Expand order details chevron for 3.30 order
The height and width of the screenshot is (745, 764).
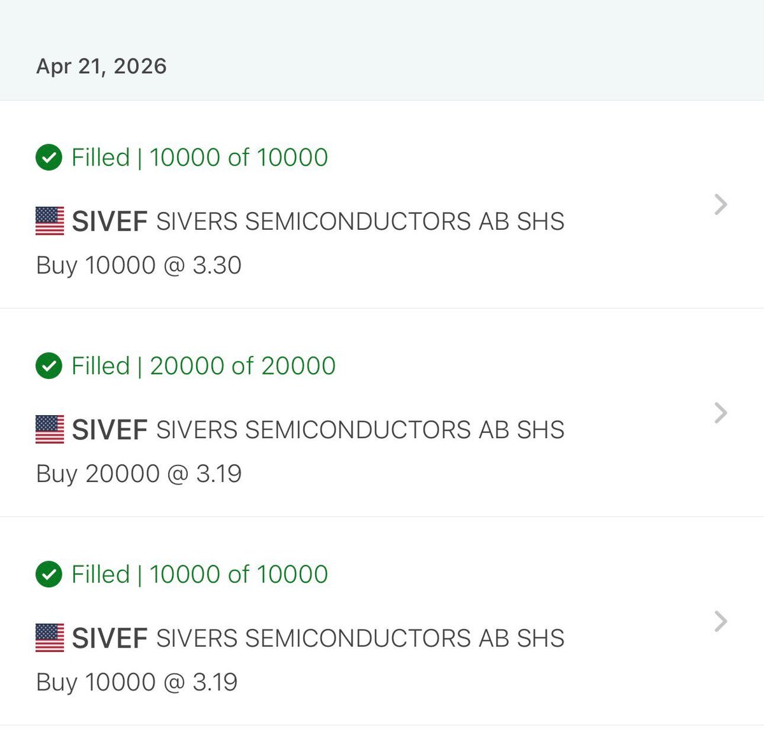(x=721, y=204)
